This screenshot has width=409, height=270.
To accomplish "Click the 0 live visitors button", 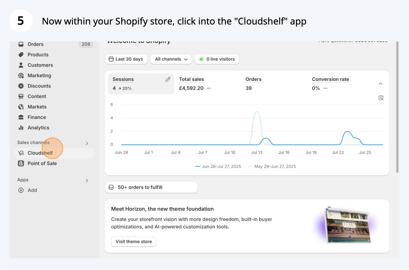I will click(217, 59).
